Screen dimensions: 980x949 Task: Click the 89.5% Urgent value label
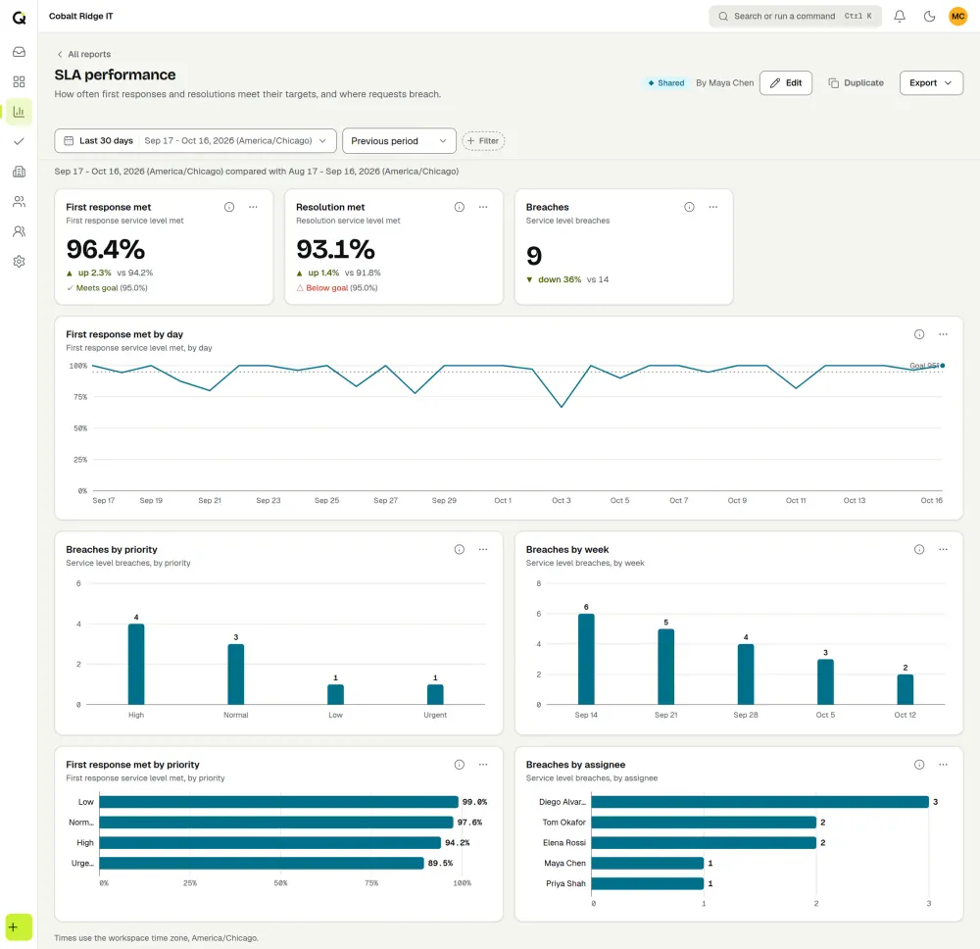pyautogui.click(x=441, y=863)
